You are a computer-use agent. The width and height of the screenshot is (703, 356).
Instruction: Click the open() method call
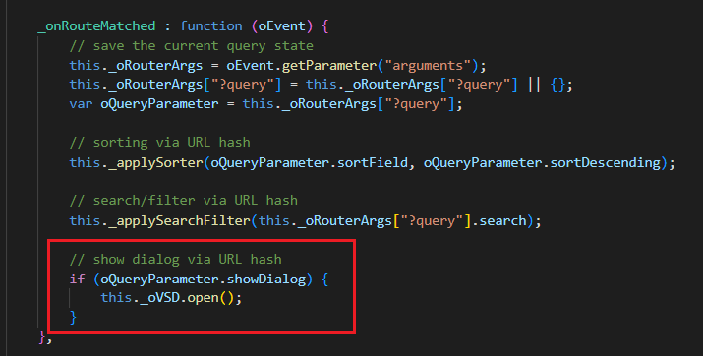(x=210, y=298)
